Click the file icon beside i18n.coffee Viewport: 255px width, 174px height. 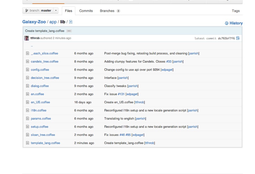(27, 111)
